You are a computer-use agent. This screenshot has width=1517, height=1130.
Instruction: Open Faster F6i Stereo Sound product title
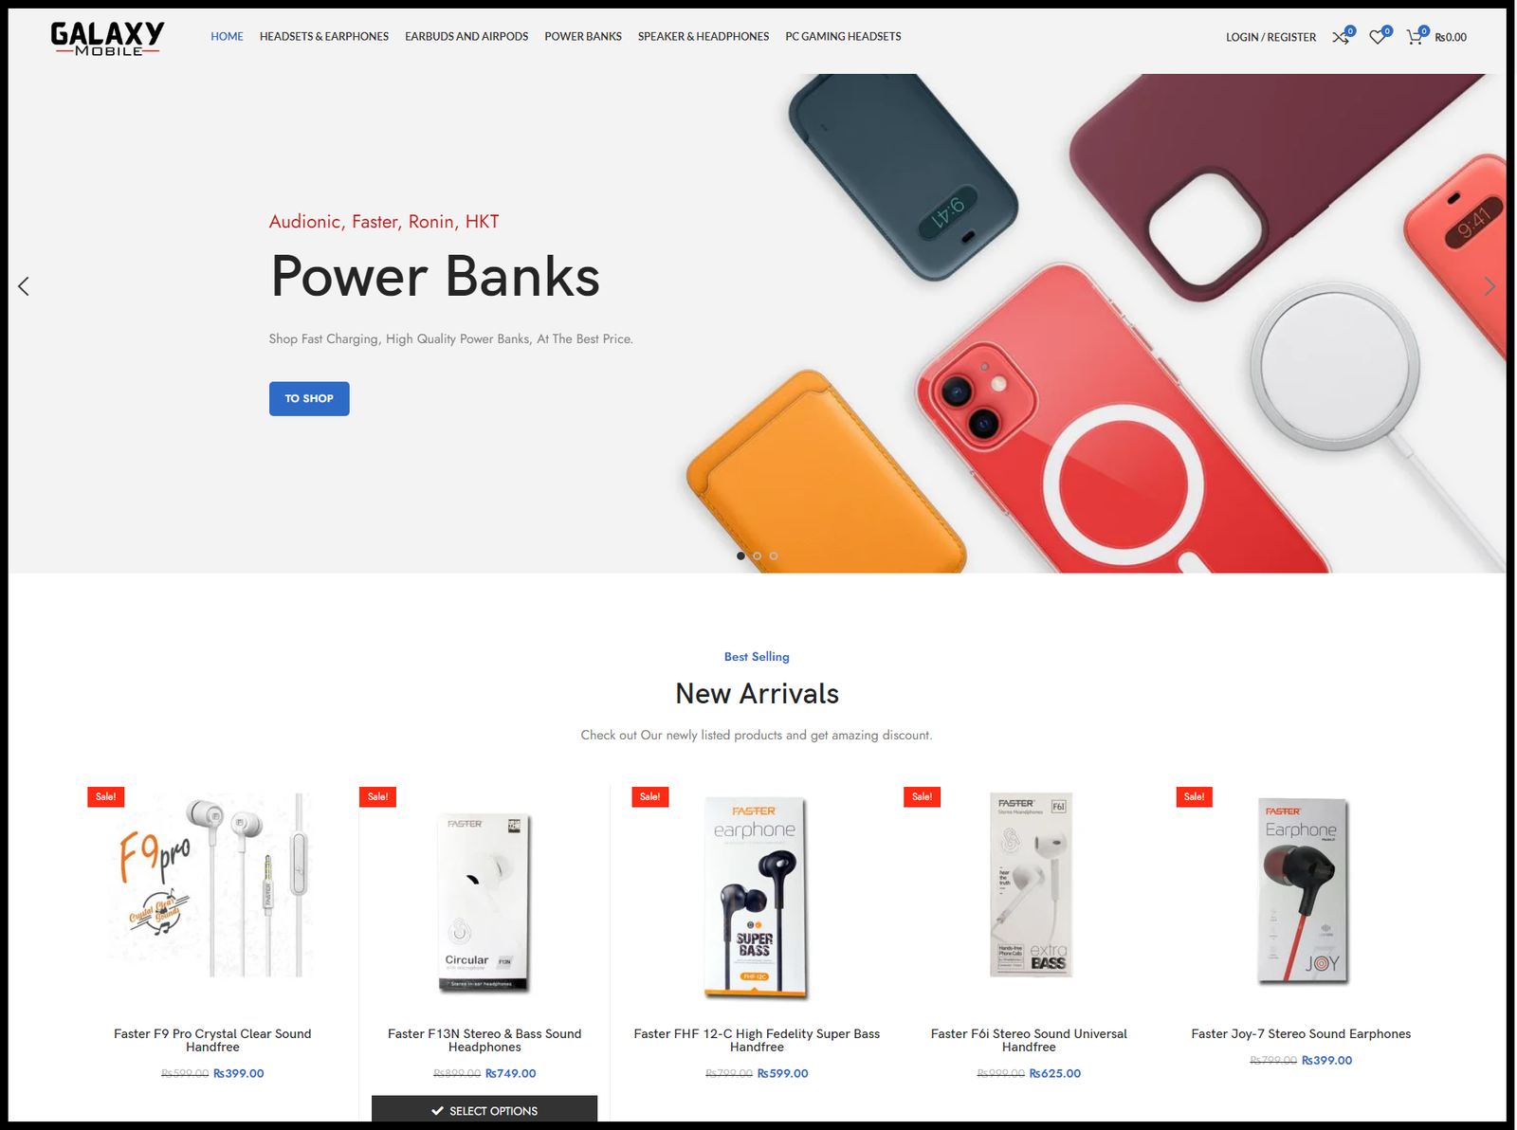(x=1029, y=1040)
